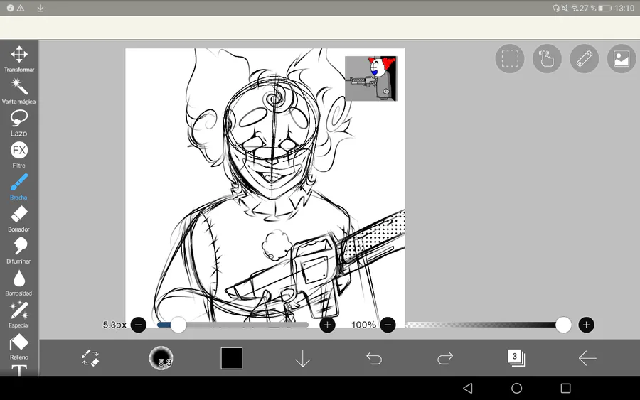This screenshot has height=400, width=640.
Task: Open the material image tool
Action: tap(622, 59)
